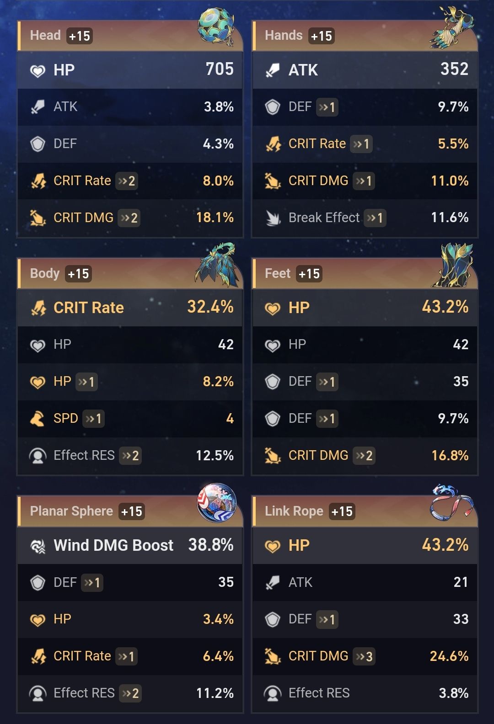The height and width of the screenshot is (724, 494).
Task: Click the sword icon beside Hands main ATK
Action: point(273,70)
